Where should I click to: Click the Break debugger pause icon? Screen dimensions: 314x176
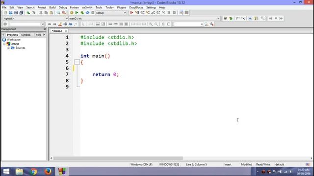tap(169, 13)
